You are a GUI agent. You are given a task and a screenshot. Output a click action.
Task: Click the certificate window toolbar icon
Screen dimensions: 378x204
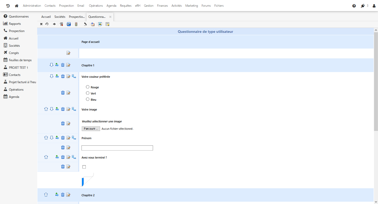click(x=107, y=24)
